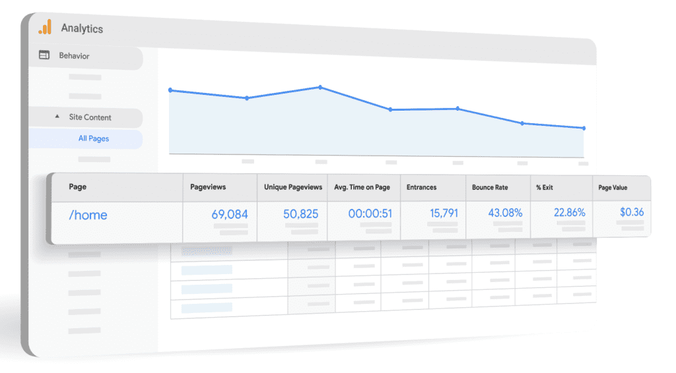Click the highest peak point on line chart
This screenshot has width=676, height=373.
point(320,87)
